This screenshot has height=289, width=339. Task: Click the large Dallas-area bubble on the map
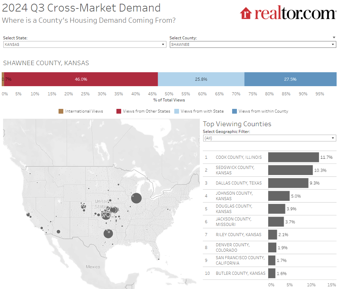[108, 234]
